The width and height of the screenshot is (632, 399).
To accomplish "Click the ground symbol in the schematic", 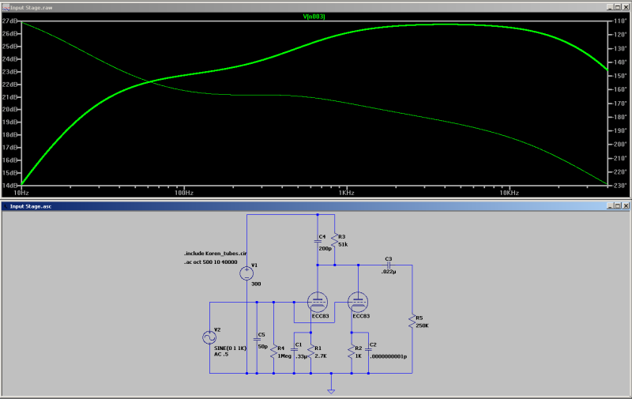I will [331, 391].
